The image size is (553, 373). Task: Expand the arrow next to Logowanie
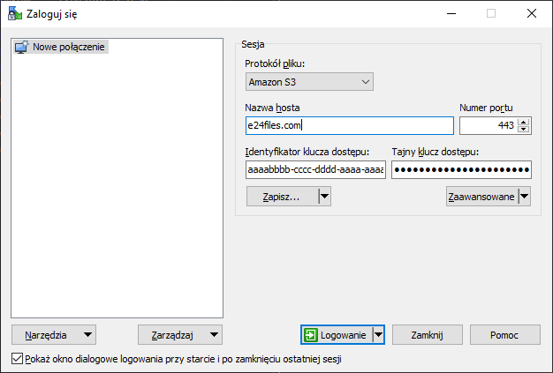pyautogui.click(x=378, y=334)
